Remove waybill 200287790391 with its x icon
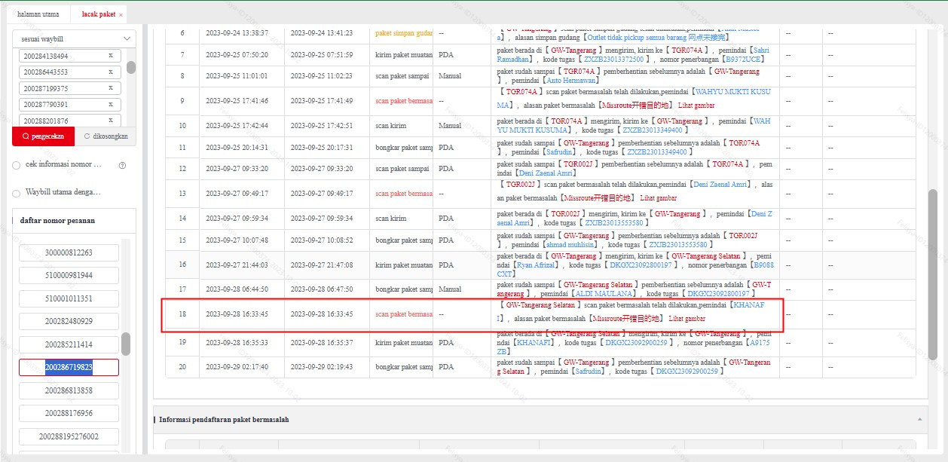948x462 pixels. pos(111,105)
